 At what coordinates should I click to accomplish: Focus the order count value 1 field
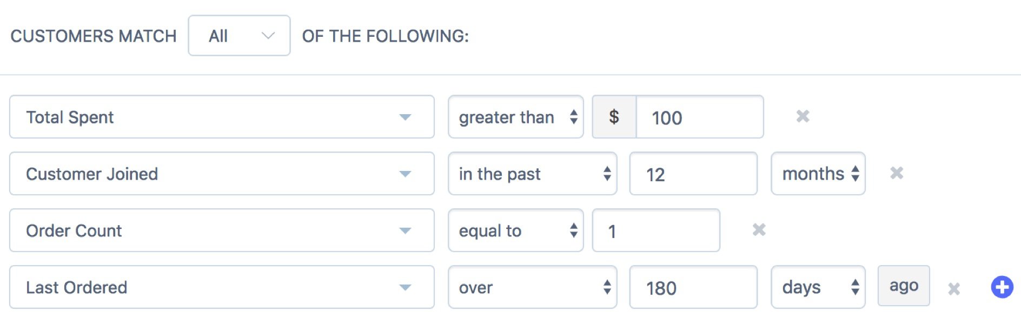click(x=655, y=231)
